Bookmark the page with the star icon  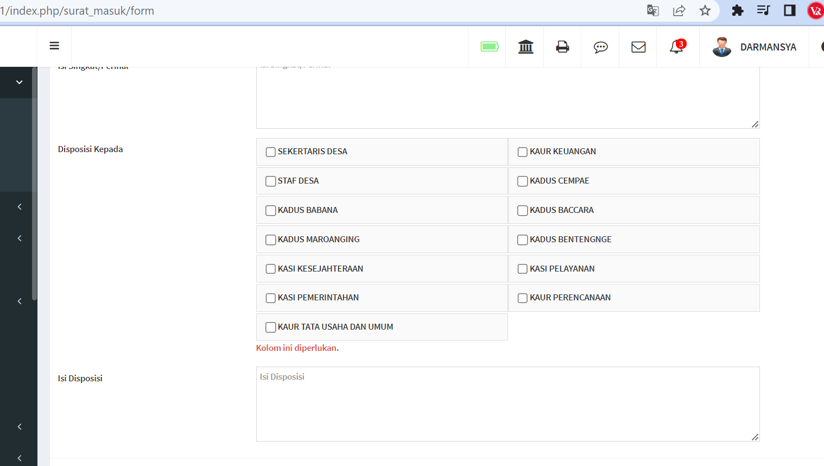705,10
